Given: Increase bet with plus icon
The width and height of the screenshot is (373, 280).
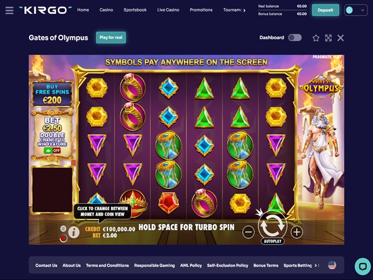Looking at the screenshot, I should pos(297,232).
